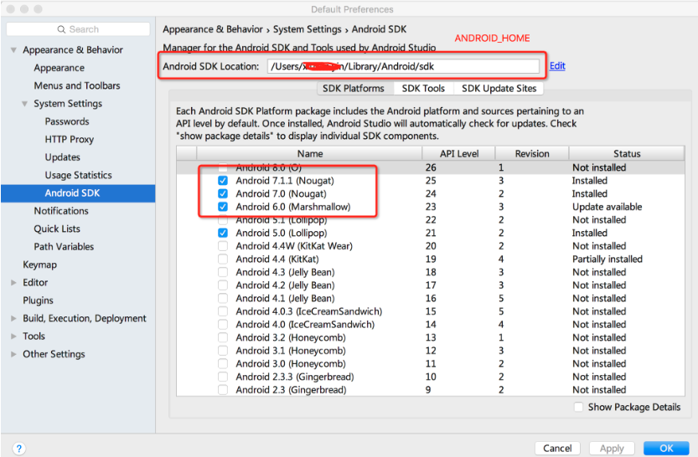Click the help question mark icon
The height and width of the screenshot is (457, 698).
tap(19, 449)
